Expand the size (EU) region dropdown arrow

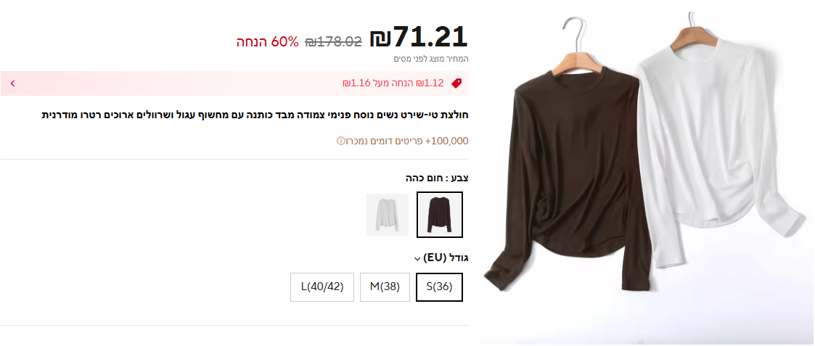coord(417,259)
